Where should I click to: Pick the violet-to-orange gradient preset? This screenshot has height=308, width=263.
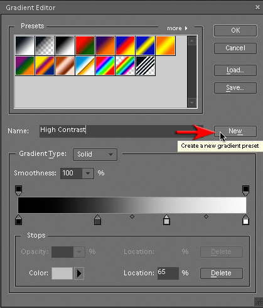(x=105, y=45)
